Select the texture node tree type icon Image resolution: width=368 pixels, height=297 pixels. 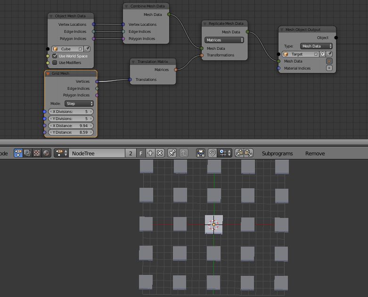(x=37, y=153)
